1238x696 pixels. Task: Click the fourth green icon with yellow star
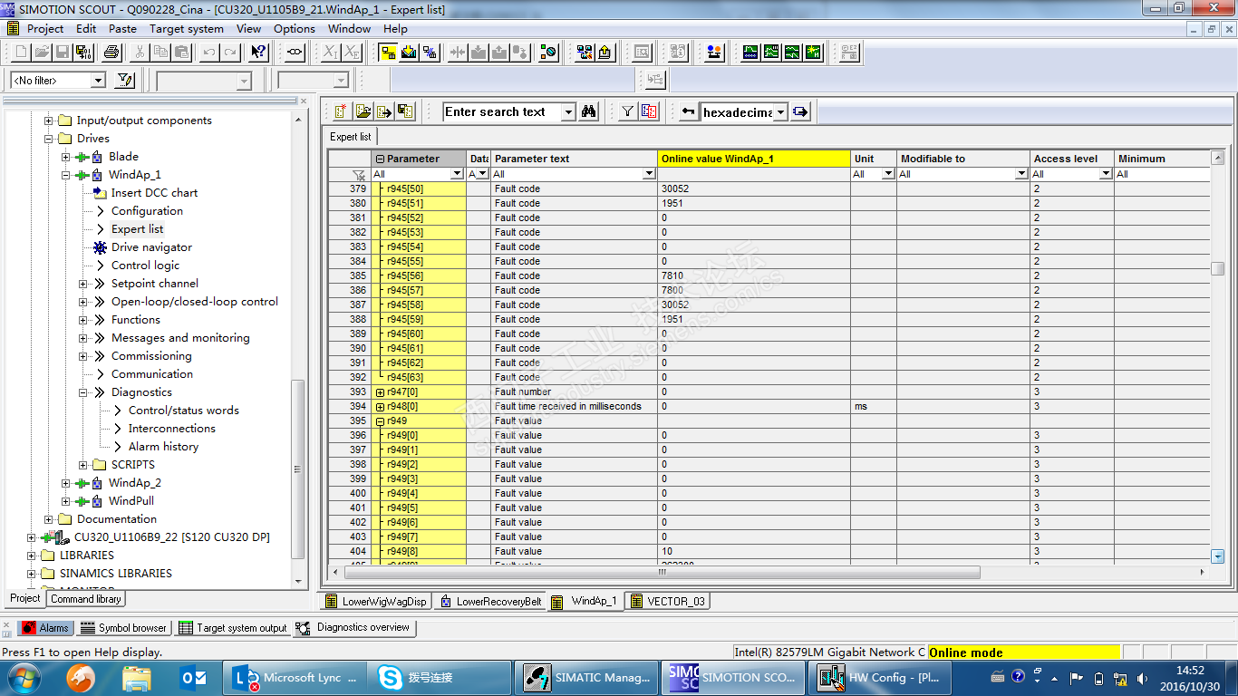point(813,53)
